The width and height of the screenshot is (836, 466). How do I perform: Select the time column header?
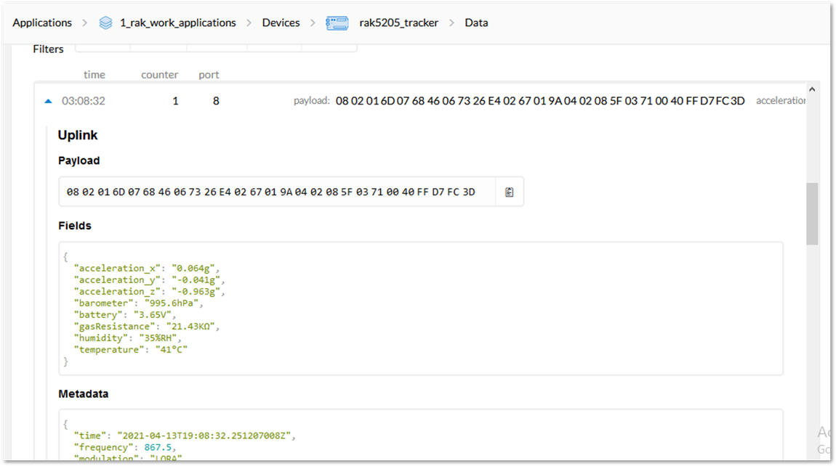point(95,75)
